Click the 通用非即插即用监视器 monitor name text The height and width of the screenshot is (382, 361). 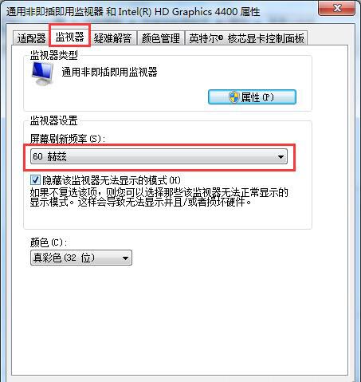(109, 72)
